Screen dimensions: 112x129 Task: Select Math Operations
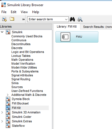coord(22,60)
